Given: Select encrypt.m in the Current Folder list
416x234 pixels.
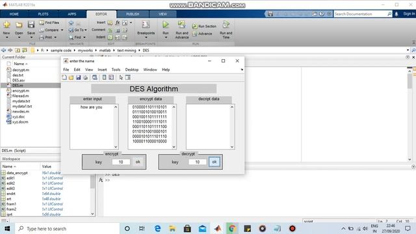Looking at the screenshot, I should click(x=21, y=91).
